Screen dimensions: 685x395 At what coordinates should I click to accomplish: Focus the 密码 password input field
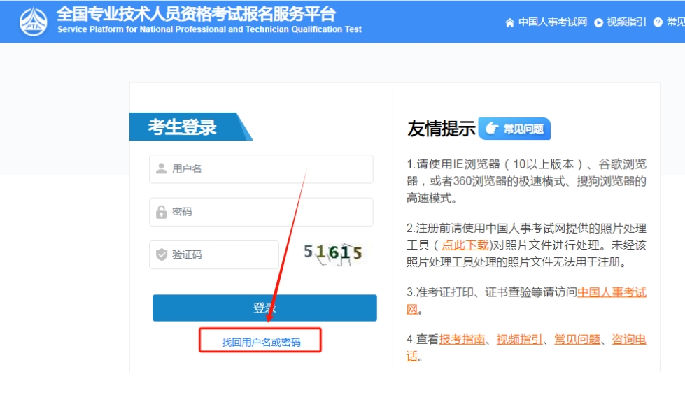coord(269,212)
